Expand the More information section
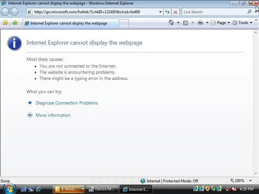 30,115
